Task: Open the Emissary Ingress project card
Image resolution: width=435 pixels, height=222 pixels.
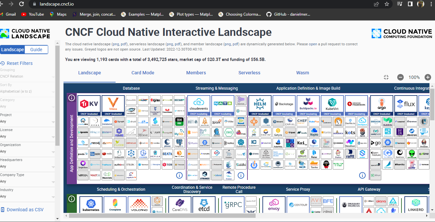Action: click(x=351, y=205)
